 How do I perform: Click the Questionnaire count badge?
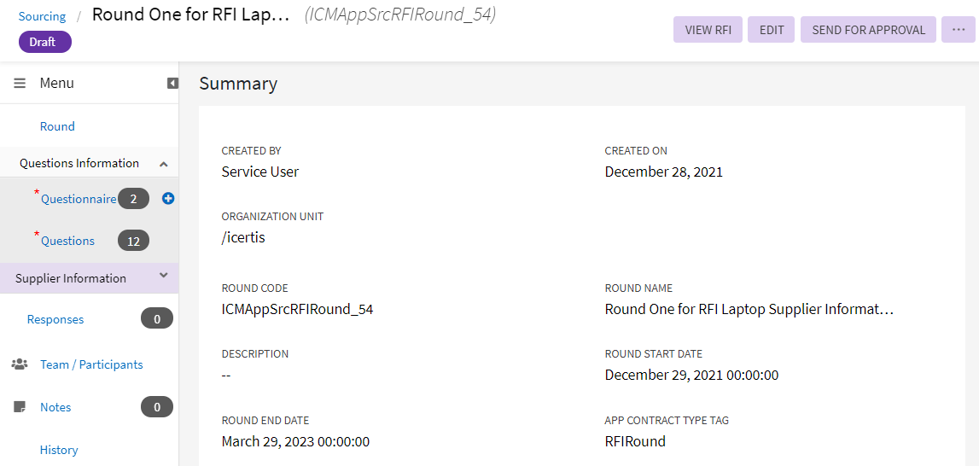[x=133, y=199]
